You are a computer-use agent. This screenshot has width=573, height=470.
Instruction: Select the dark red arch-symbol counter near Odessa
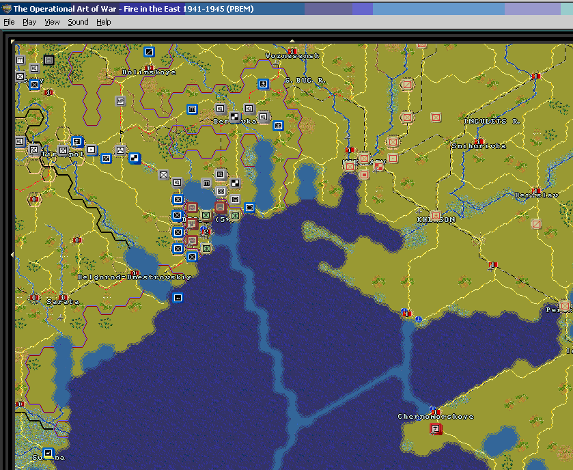point(221,208)
